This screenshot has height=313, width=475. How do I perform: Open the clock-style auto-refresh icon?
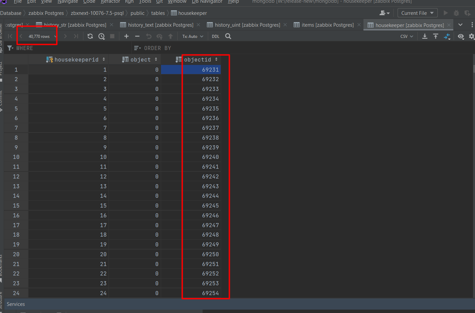click(x=101, y=36)
